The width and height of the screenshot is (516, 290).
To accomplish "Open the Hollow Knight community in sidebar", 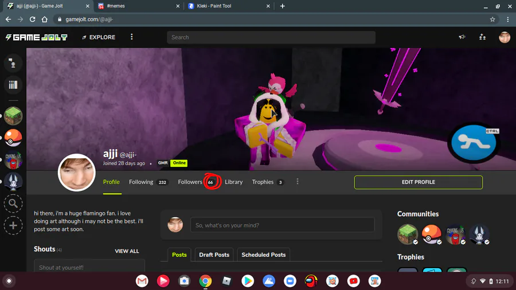I will coord(13,182).
